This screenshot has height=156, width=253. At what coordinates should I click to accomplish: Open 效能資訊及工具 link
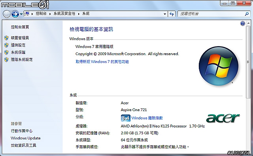tap(24, 145)
